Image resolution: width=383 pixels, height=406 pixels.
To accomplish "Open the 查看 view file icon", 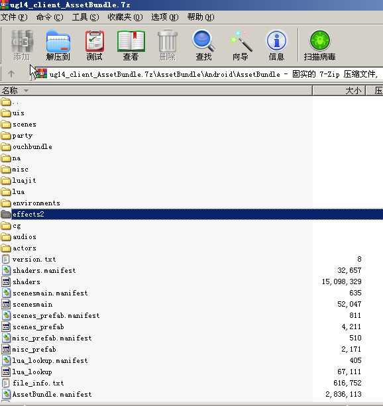I will [x=131, y=45].
